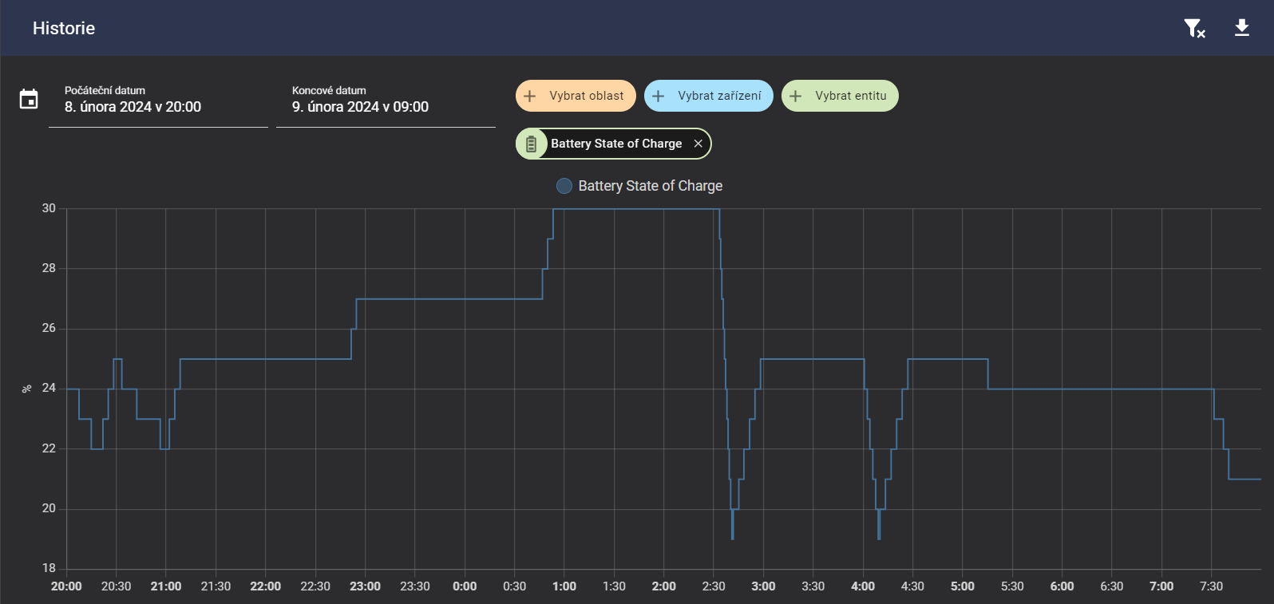Click the 6:30 time axis label

[1112, 586]
